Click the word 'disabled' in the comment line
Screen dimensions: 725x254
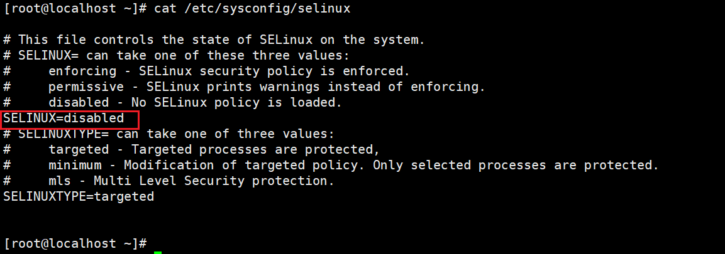tap(78, 102)
